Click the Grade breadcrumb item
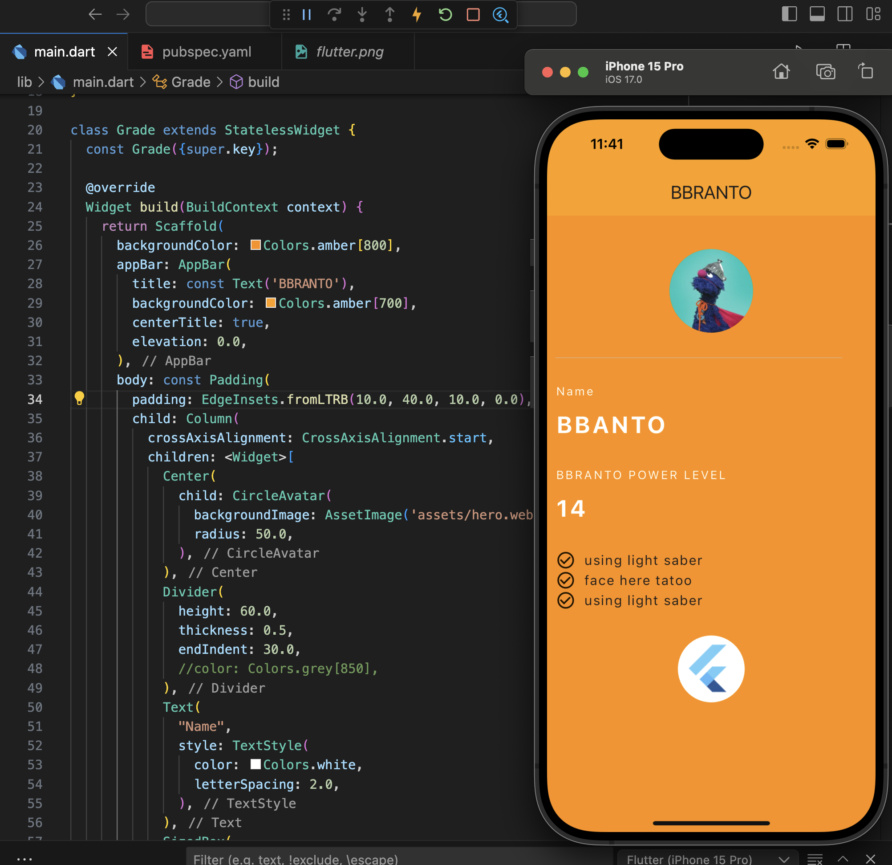892x865 pixels. click(x=191, y=82)
